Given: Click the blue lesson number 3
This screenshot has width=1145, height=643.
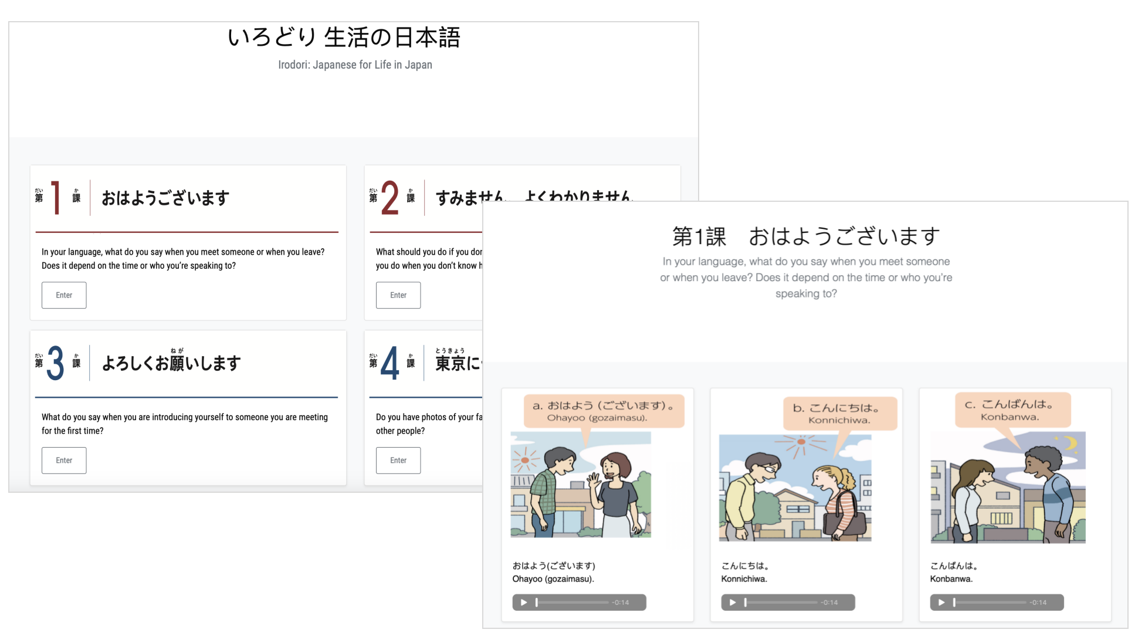Looking at the screenshot, I should pos(56,363).
